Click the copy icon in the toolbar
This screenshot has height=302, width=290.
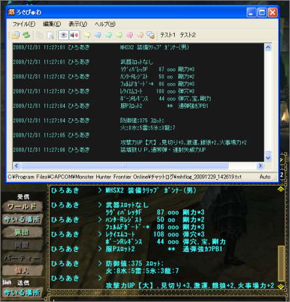(x=40, y=35)
